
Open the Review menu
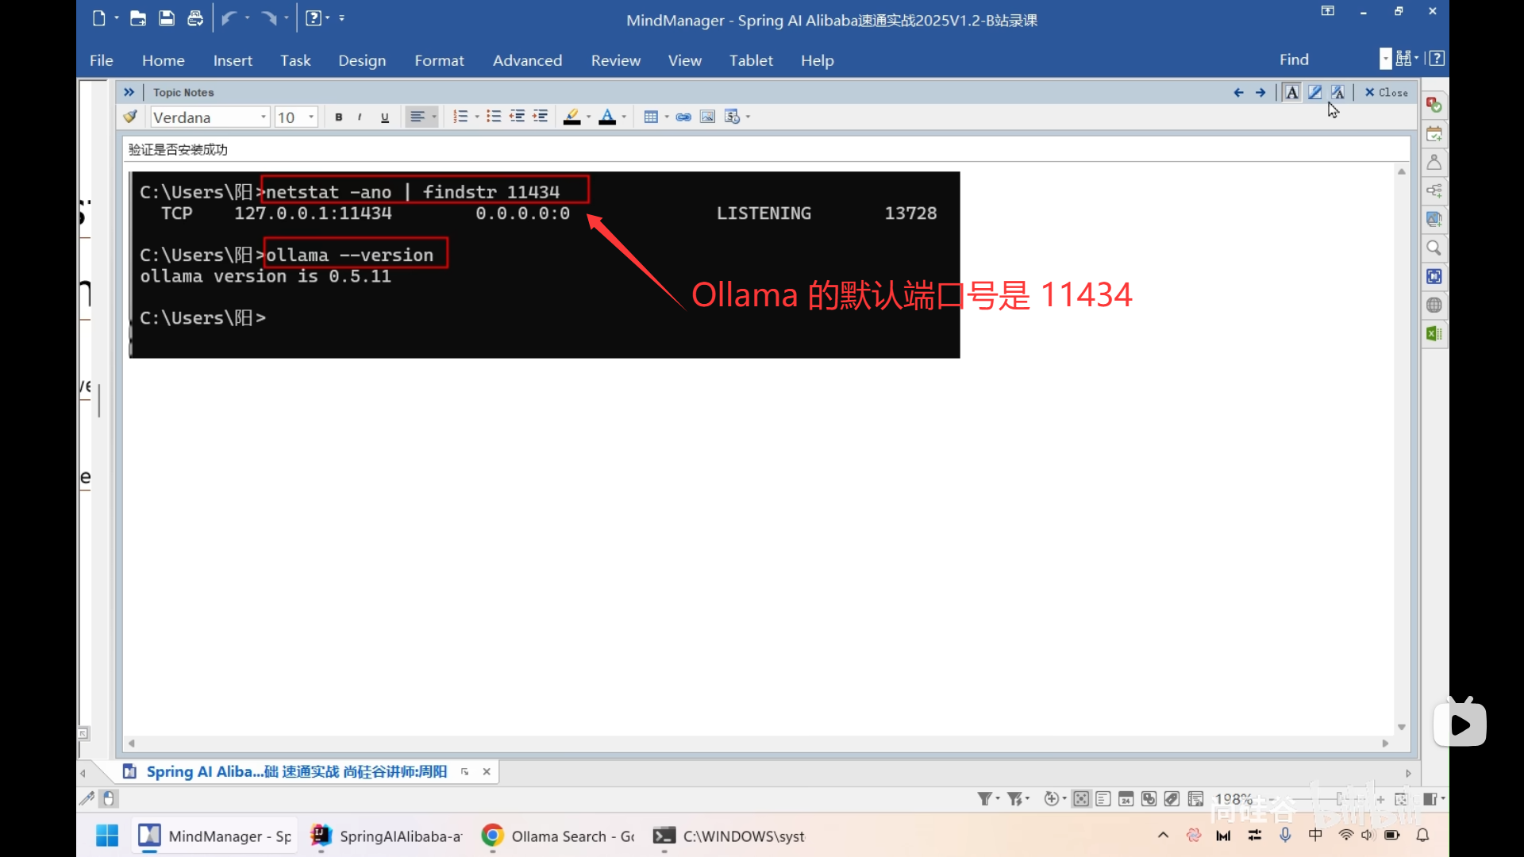[615, 60]
